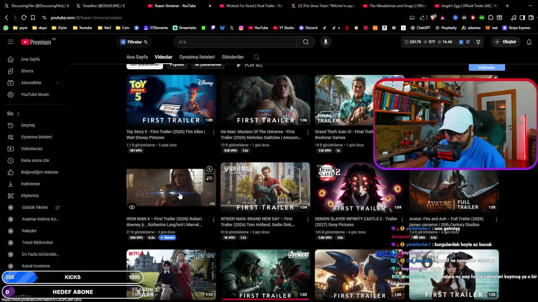Open WhatsApp bookmark icon
Viewport: 538px width, 302px height.
5,28
